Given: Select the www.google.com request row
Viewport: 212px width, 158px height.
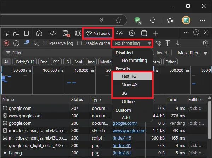Looking at the screenshot, I should click(x=104, y=116).
